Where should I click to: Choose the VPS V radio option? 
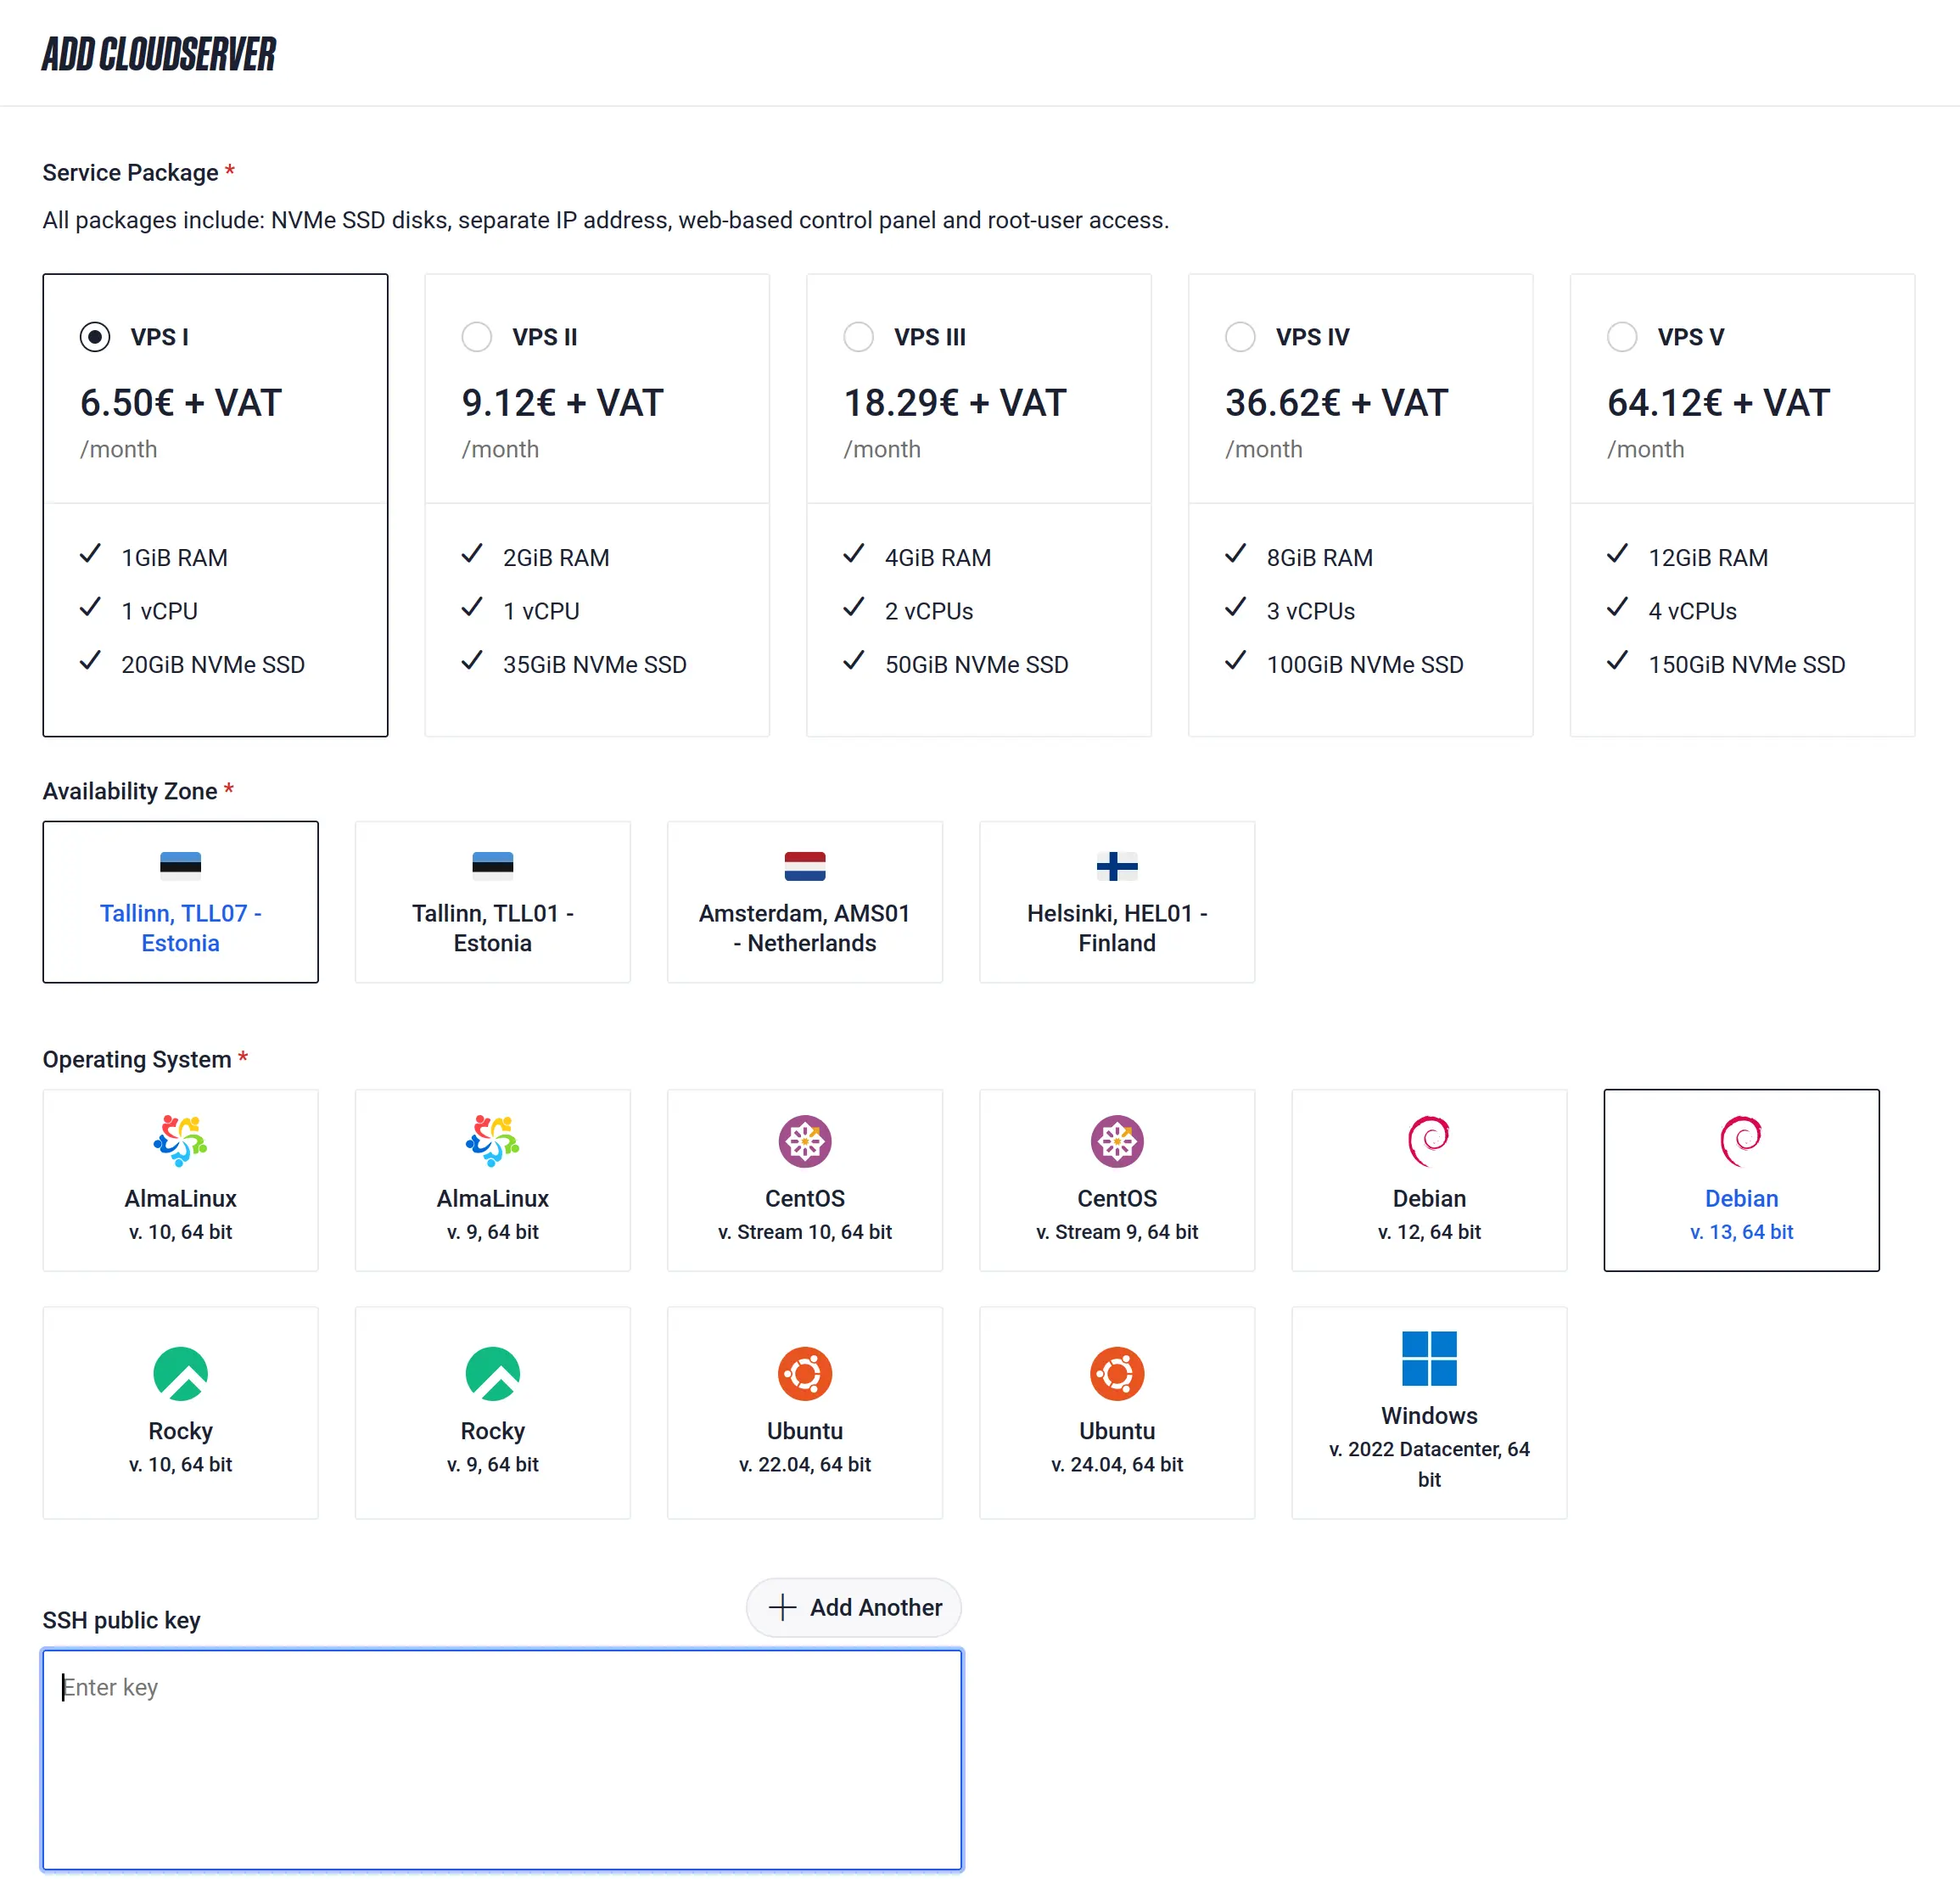coord(1621,337)
